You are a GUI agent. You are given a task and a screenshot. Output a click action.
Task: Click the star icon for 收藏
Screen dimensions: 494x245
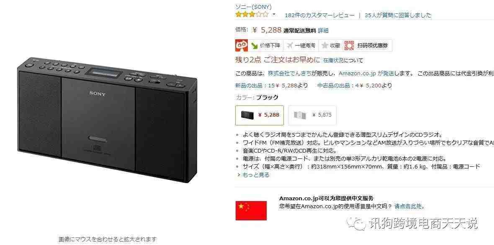[x=325, y=46]
